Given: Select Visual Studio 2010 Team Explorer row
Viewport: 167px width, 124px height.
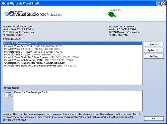Looking at the screenshot, I should [x=73, y=57].
